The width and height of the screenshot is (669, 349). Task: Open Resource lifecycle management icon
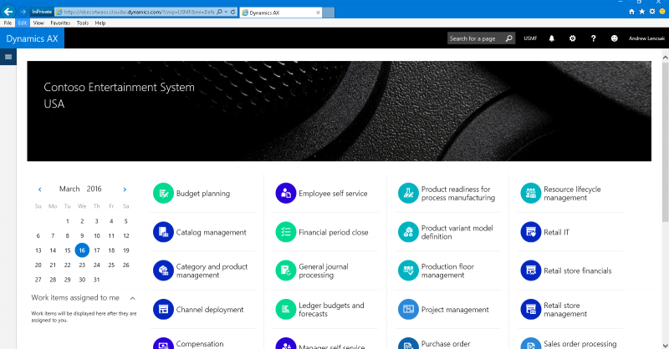531,194
